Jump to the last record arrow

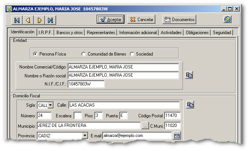50,20
